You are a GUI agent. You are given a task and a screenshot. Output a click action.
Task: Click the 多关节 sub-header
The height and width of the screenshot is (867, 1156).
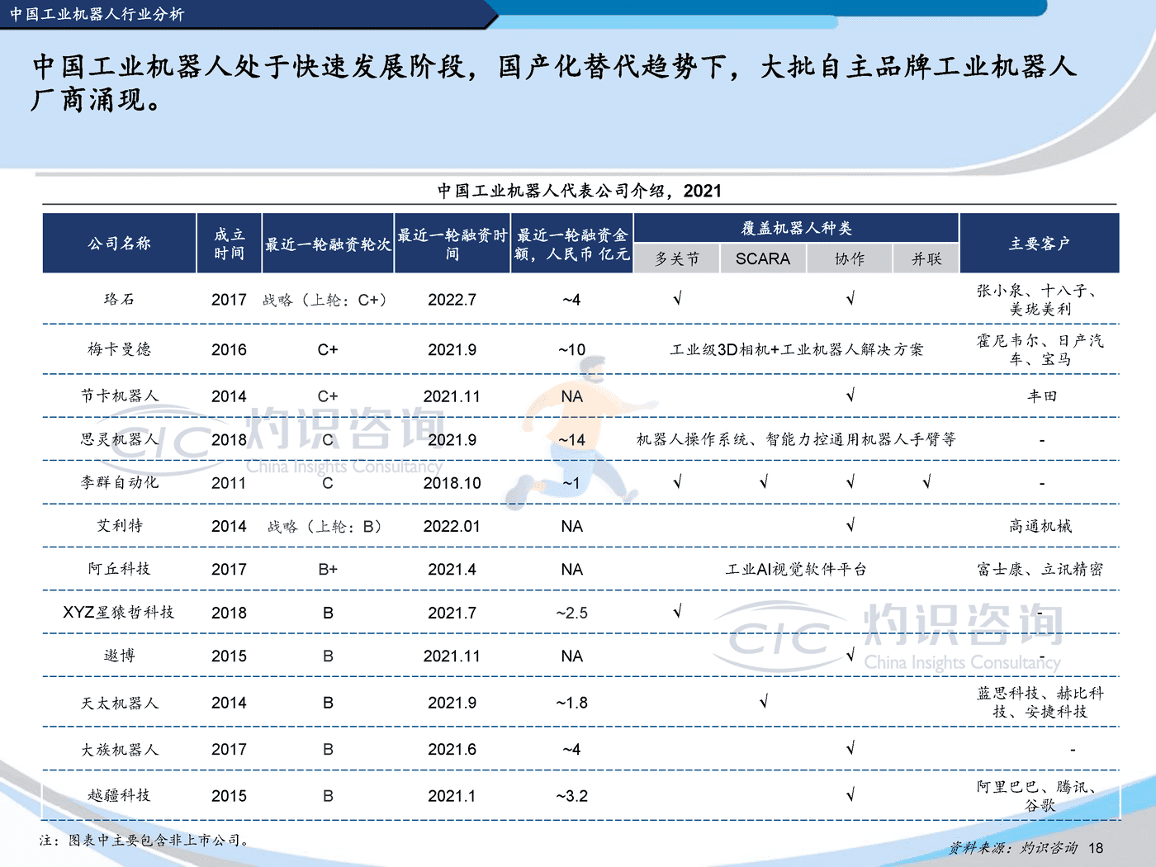coord(677,259)
